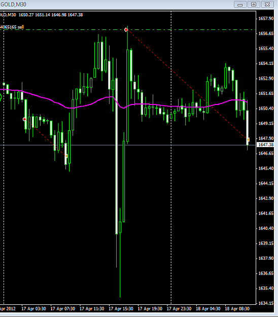Click price axis label 1654.15
278x317 pixels.
click(x=266, y=63)
